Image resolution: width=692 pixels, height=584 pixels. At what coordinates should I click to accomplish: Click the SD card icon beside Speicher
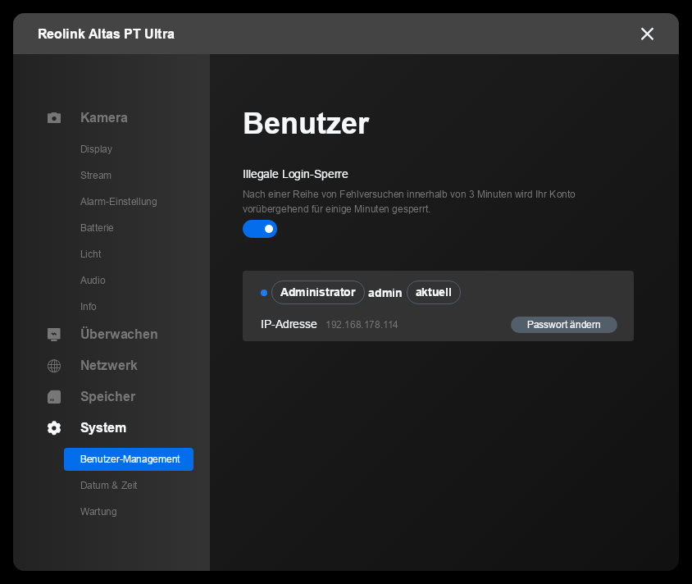point(54,397)
